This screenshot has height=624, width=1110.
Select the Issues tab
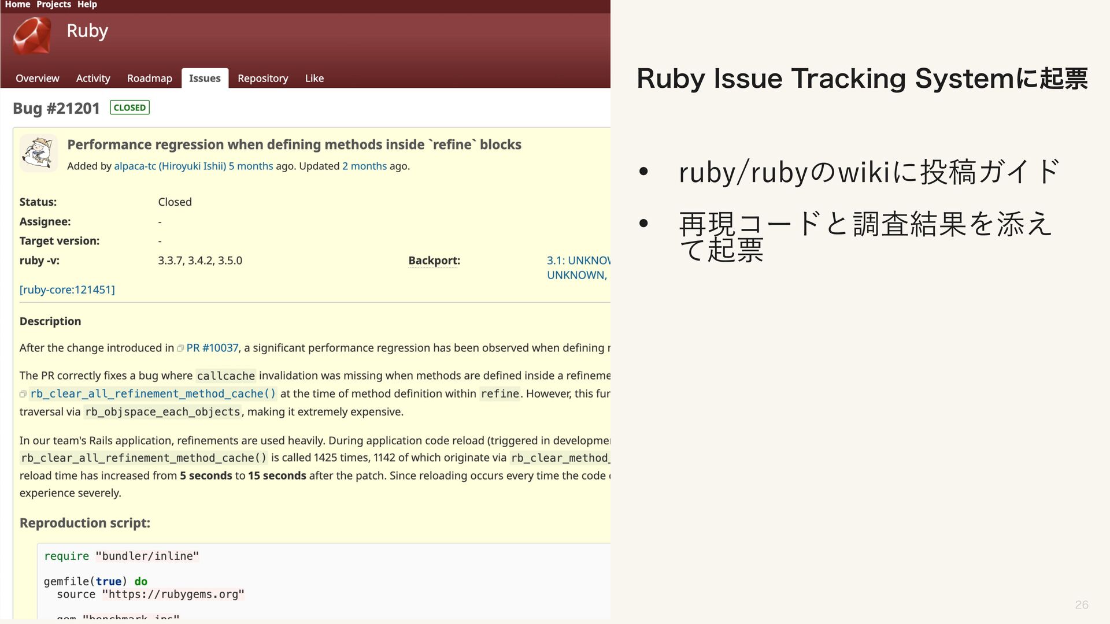(x=205, y=78)
